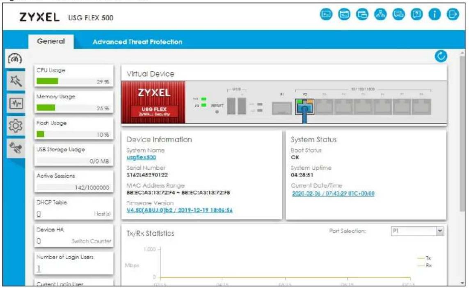Open the DHCP Table host count link

39,214
